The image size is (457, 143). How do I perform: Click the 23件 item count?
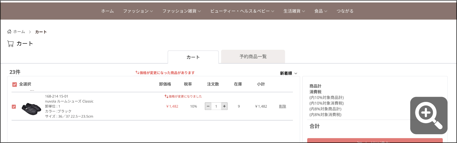tap(15, 72)
